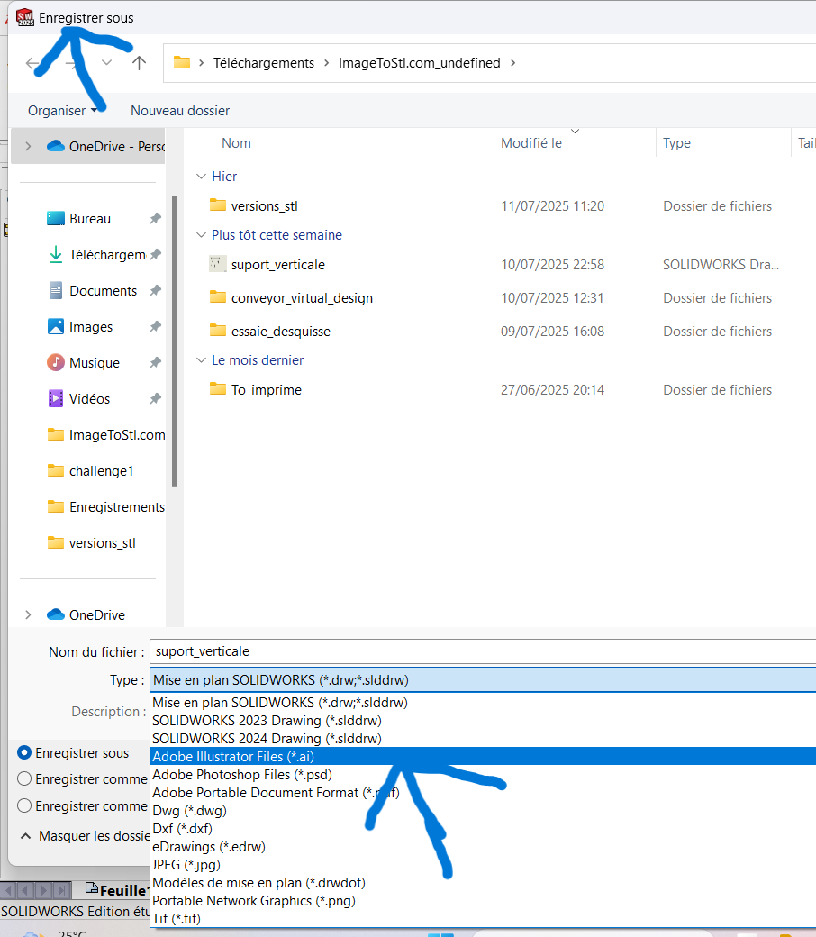Click pin icon next to Images
Viewport: 816px width, 937px height.
[x=155, y=326]
